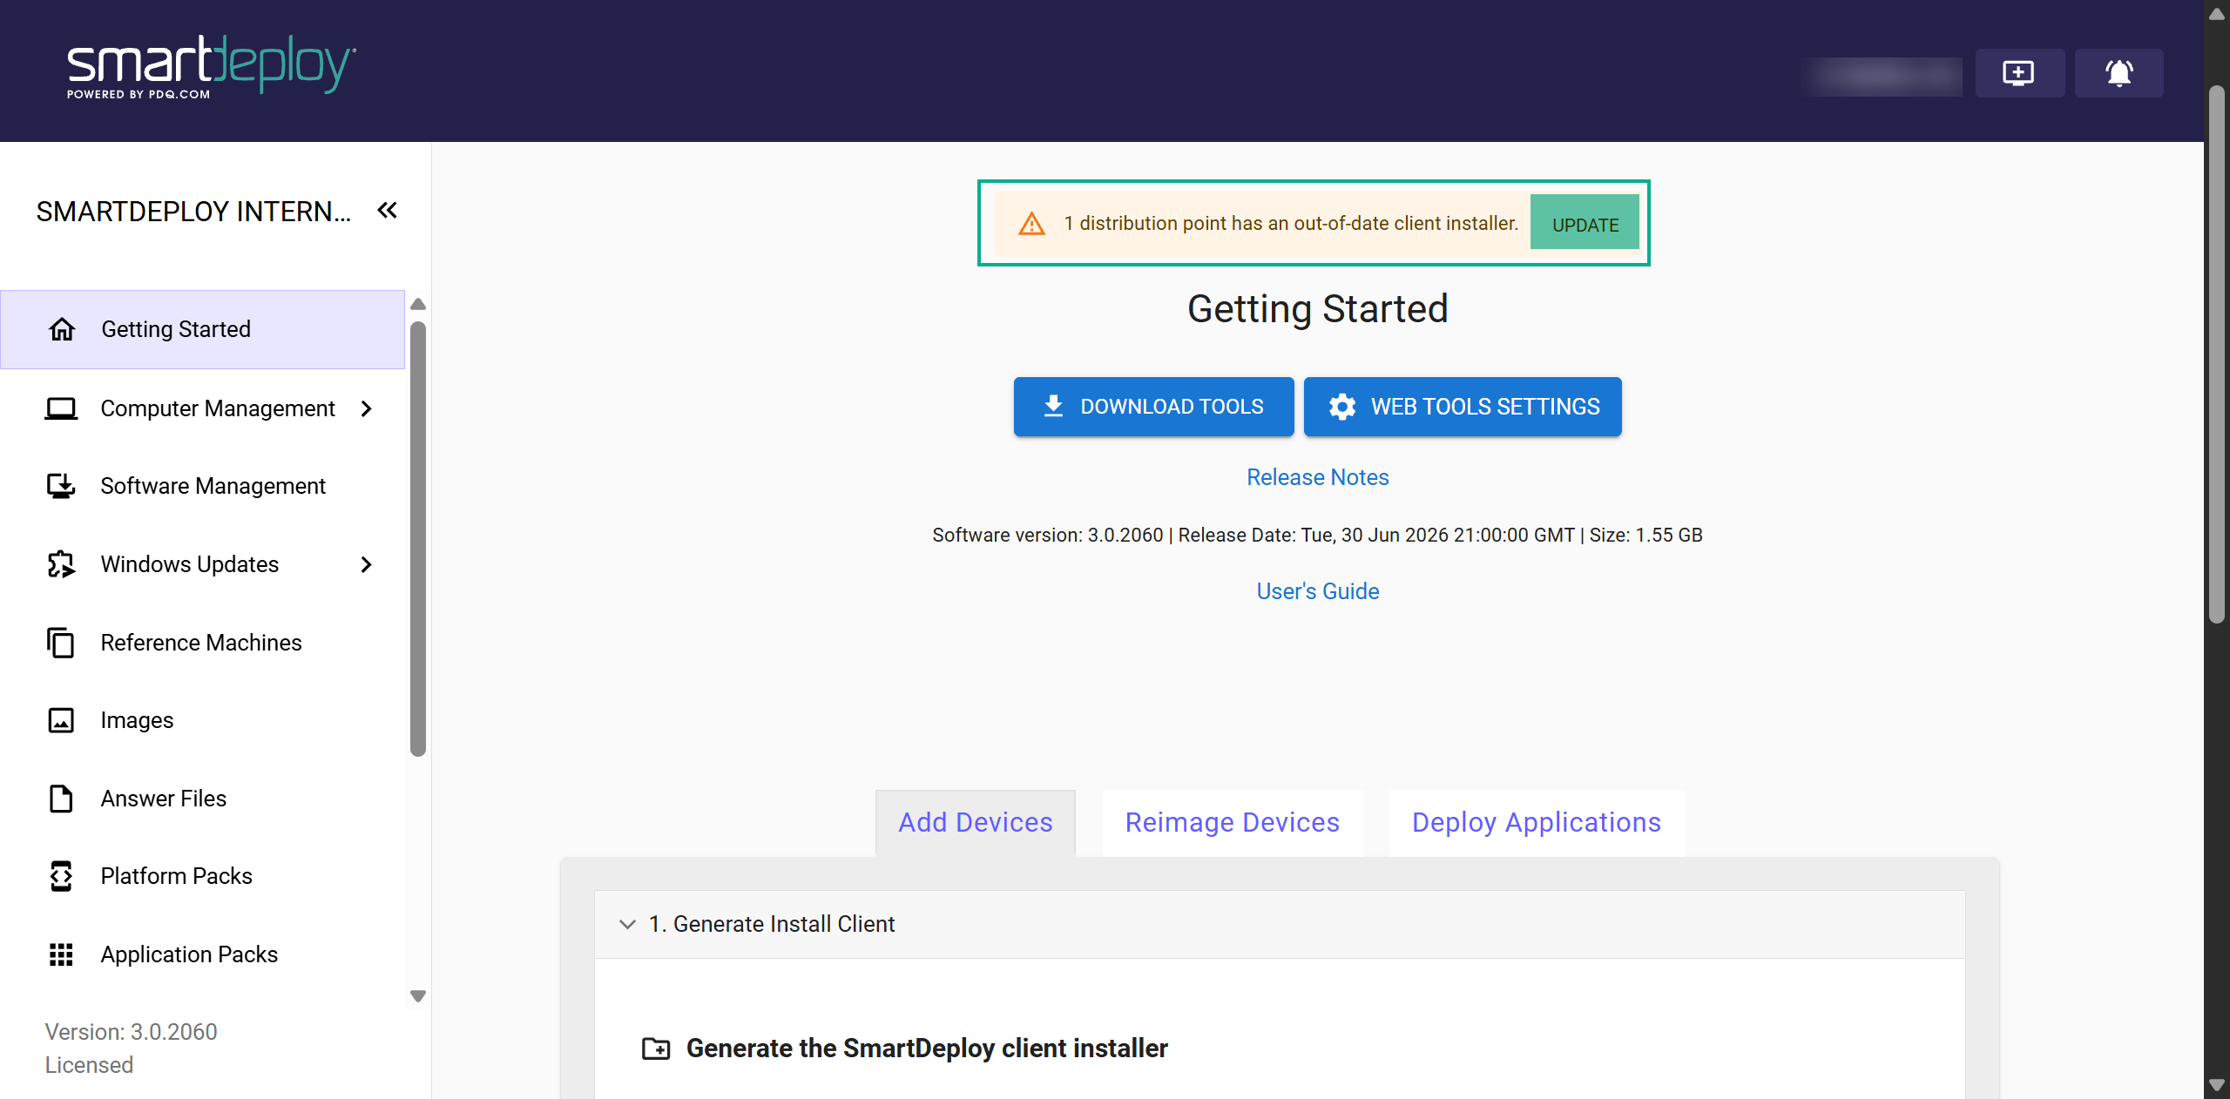Open notifications bell icon
Viewport: 2230px width, 1099px height.
point(2118,73)
